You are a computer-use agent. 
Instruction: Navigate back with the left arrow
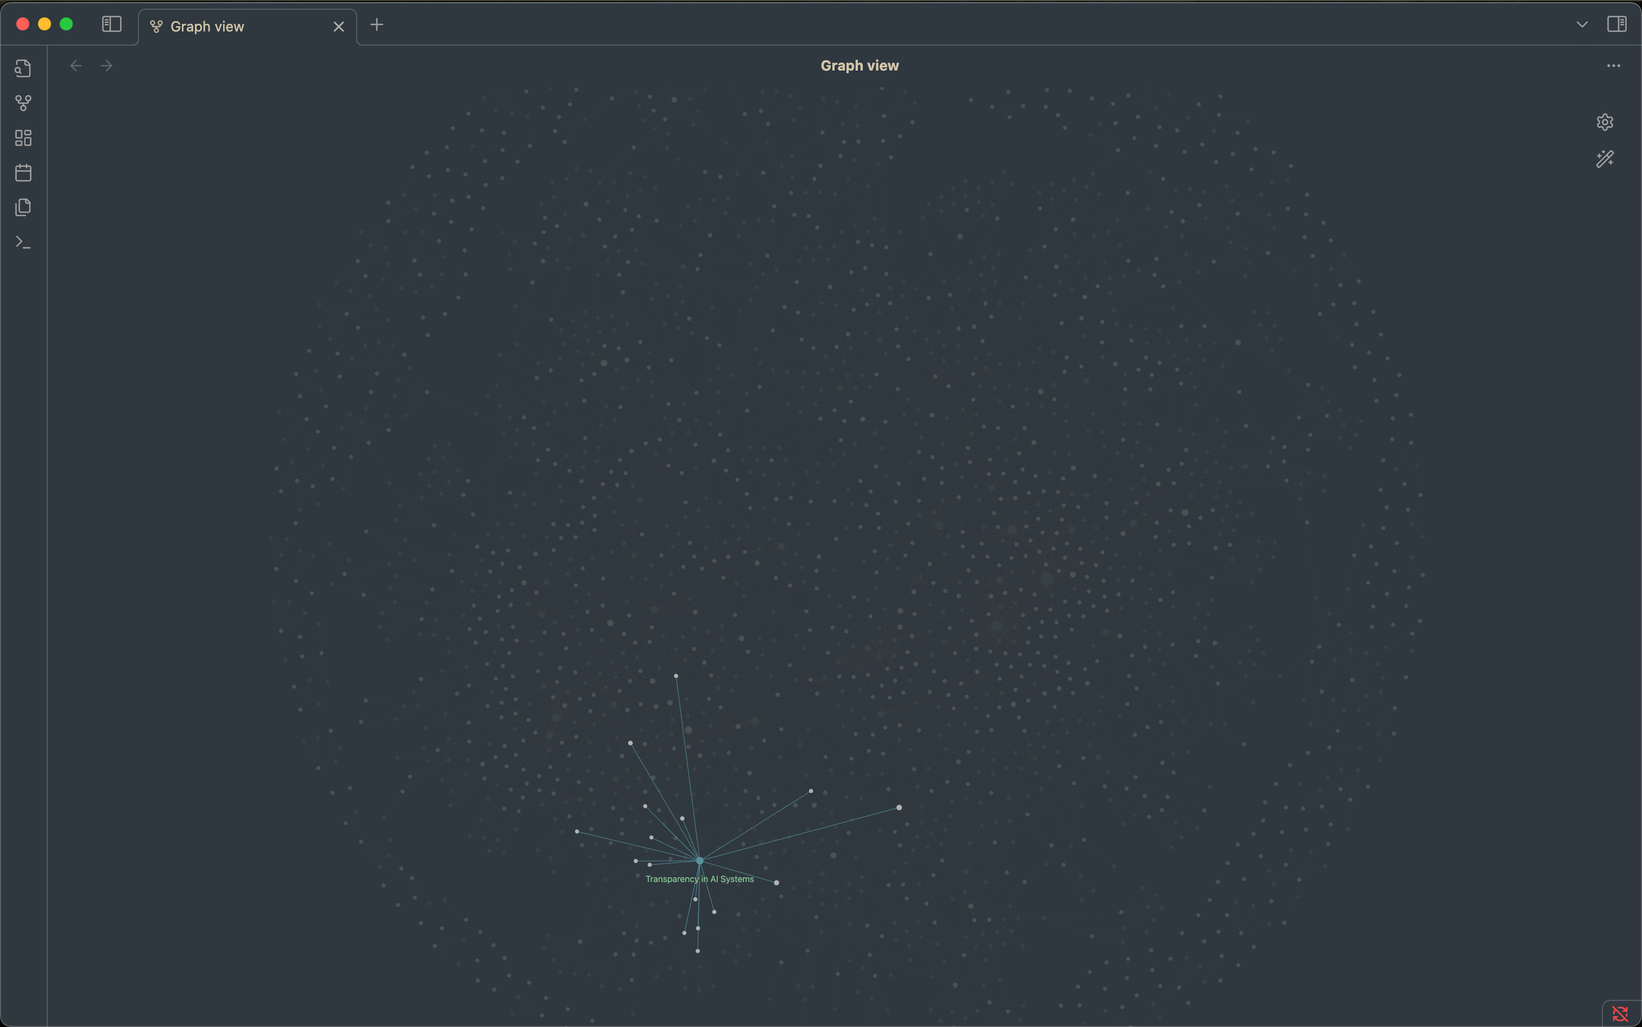(x=76, y=66)
